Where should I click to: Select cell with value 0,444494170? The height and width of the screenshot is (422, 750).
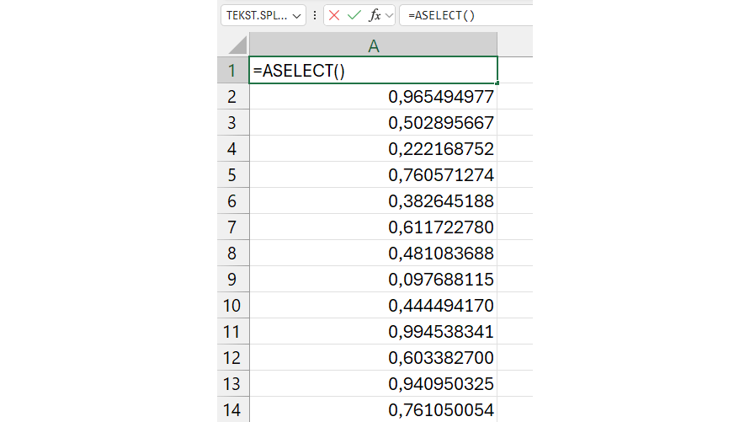click(373, 305)
